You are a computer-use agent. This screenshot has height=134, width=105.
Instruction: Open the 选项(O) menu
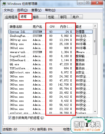click(x=22, y=10)
